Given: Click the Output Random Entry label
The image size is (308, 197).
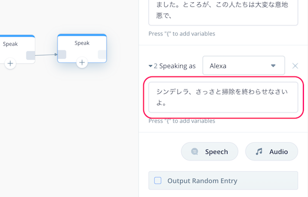Looking at the screenshot, I should pyautogui.click(x=202, y=181).
